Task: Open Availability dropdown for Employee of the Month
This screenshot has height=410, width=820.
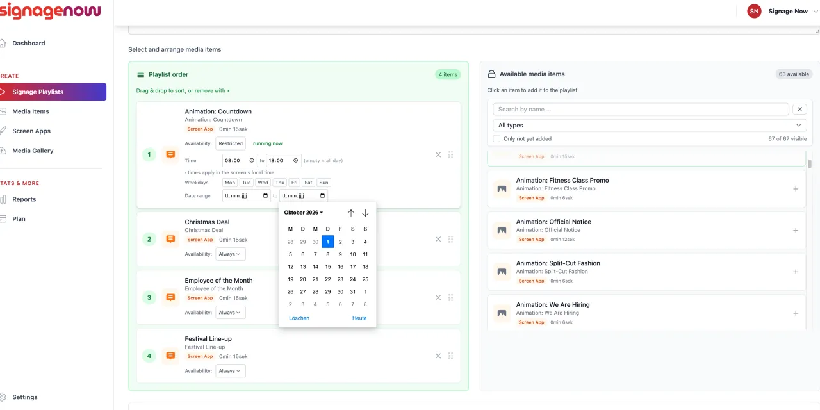Action: pyautogui.click(x=230, y=313)
